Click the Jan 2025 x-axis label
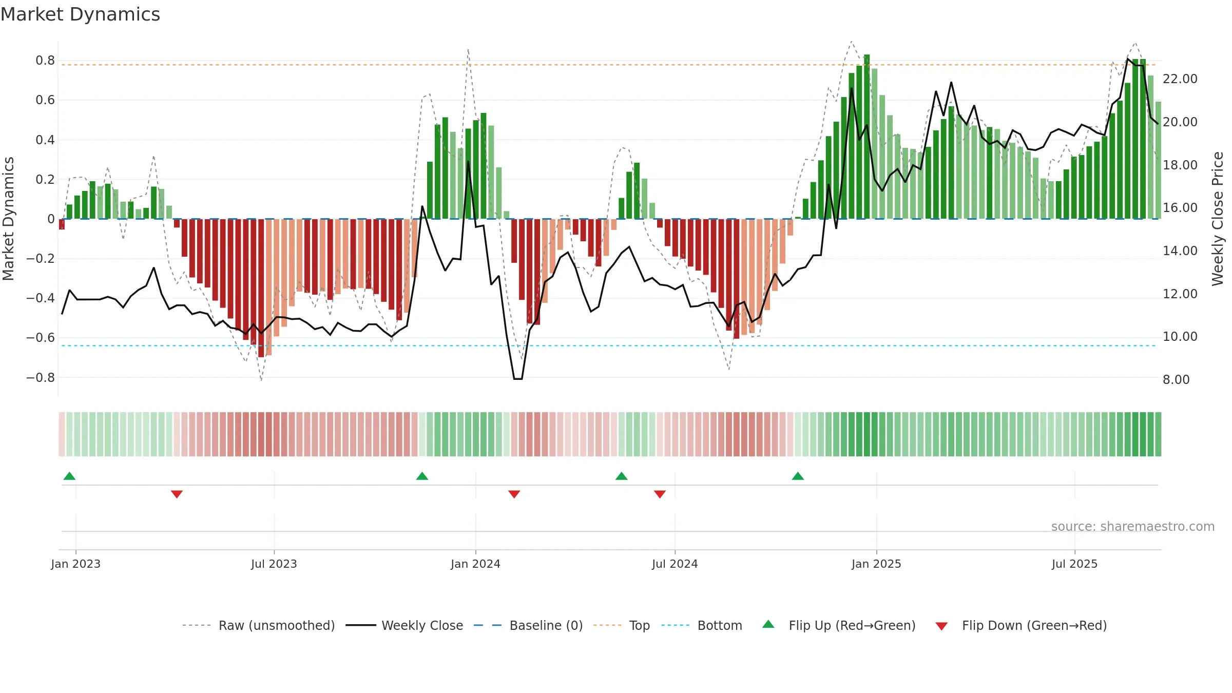Image resolution: width=1232 pixels, height=693 pixels. [x=876, y=564]
